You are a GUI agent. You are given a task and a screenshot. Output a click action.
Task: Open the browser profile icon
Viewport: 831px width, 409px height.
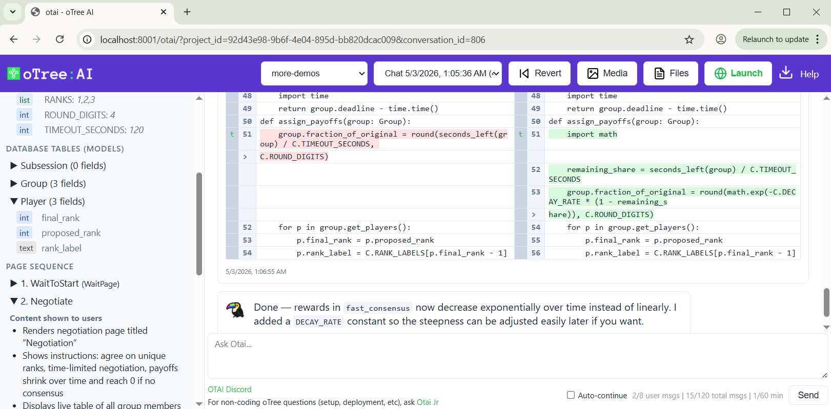(x=721, y=39)
